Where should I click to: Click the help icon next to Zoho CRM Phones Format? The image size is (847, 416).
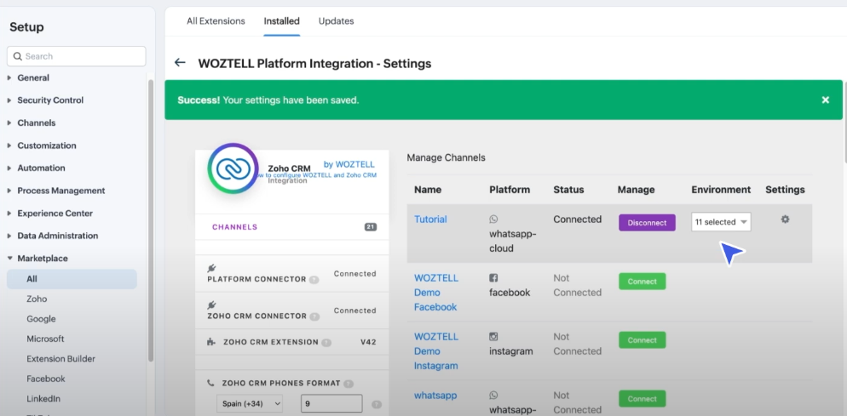[349, 384]
